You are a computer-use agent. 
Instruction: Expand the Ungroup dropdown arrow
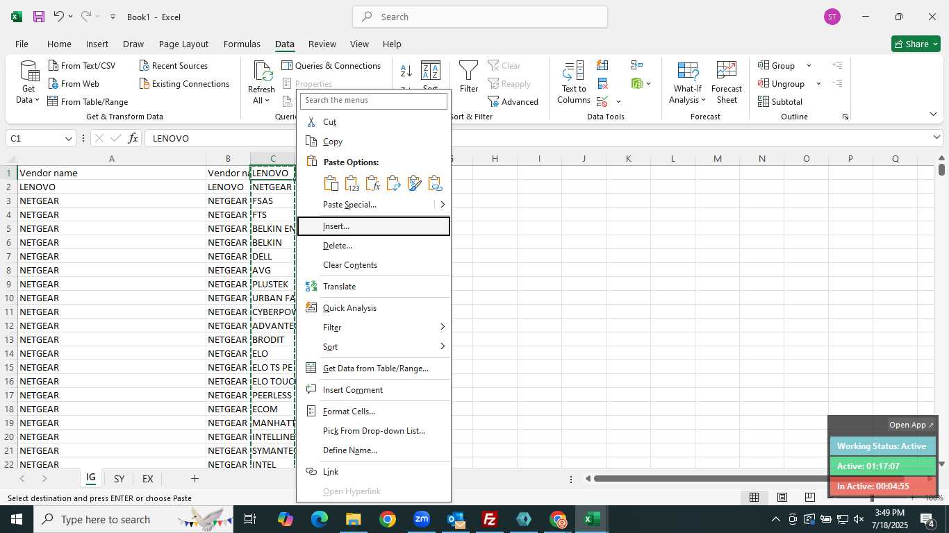click(818, 84)
